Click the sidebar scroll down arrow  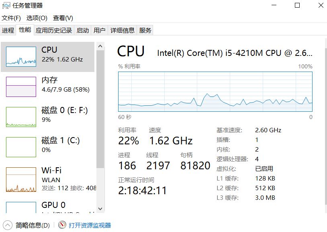pyautogui.click(x=100, y=209)
